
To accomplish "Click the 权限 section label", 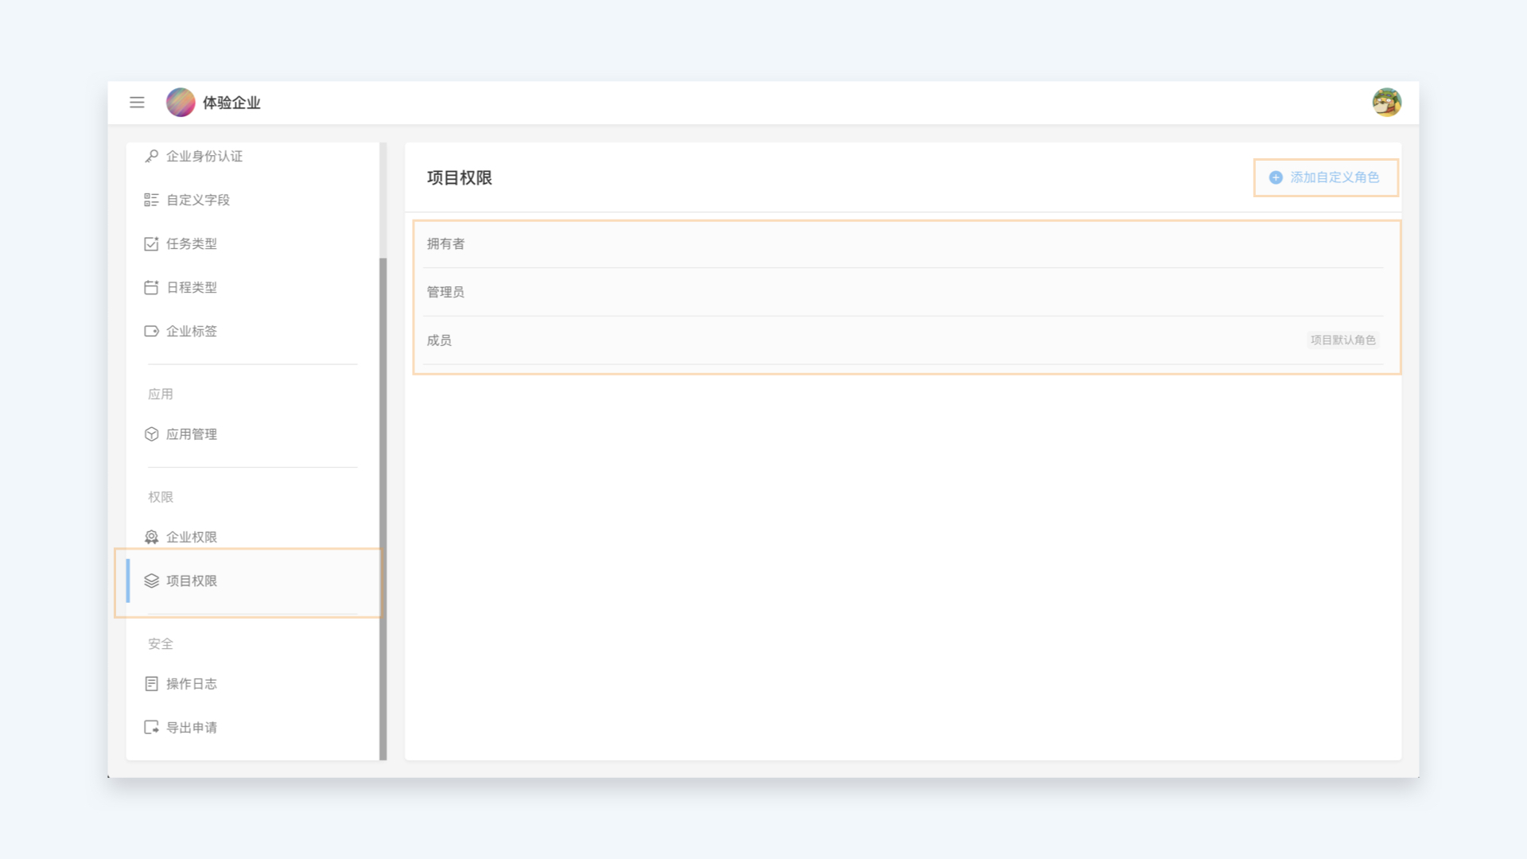I will pos(161,497).
